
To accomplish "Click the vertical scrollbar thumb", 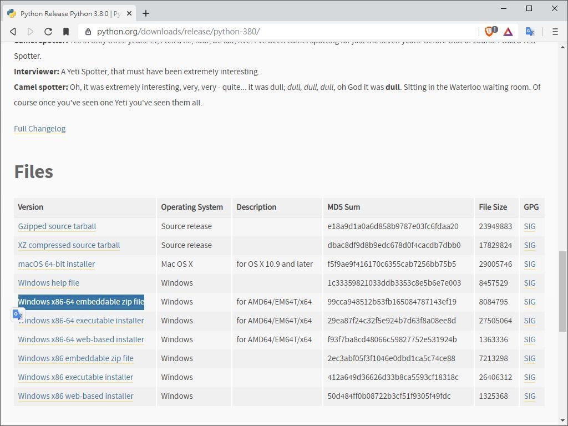I will pos(562,291).
